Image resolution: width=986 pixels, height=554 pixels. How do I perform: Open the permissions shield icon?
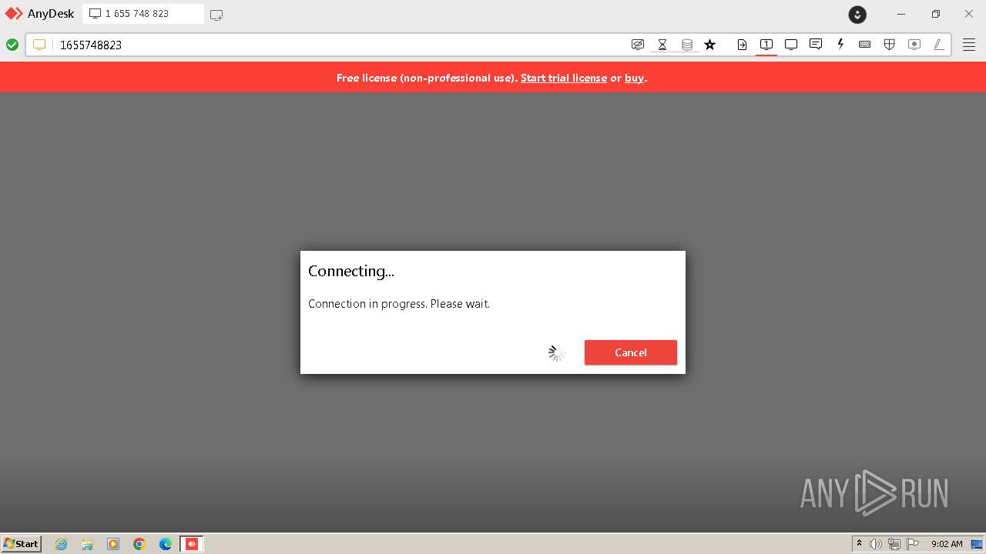point(890,45)
